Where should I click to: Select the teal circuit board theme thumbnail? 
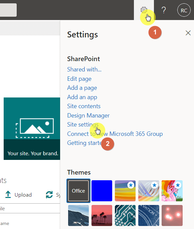(x=125, y=215)
